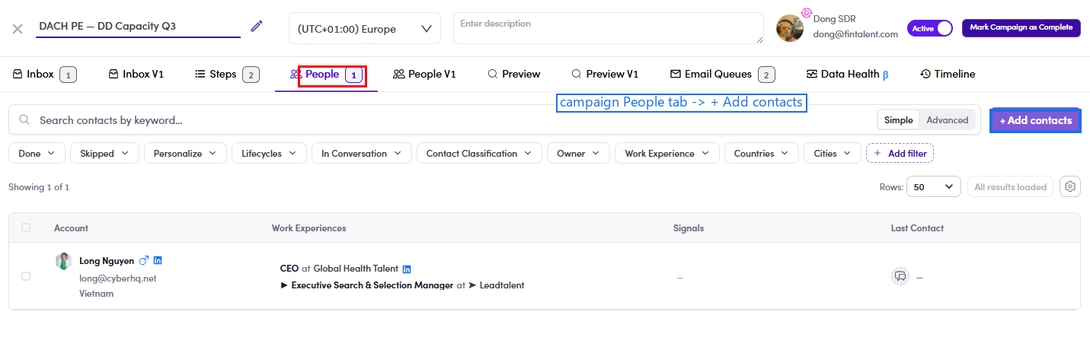Expand the In Conversation filter dropdown
This screenshot has width=1090, height=350.
(362, 153)
